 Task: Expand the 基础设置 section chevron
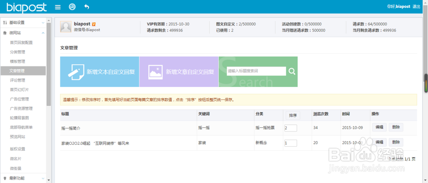43,23
